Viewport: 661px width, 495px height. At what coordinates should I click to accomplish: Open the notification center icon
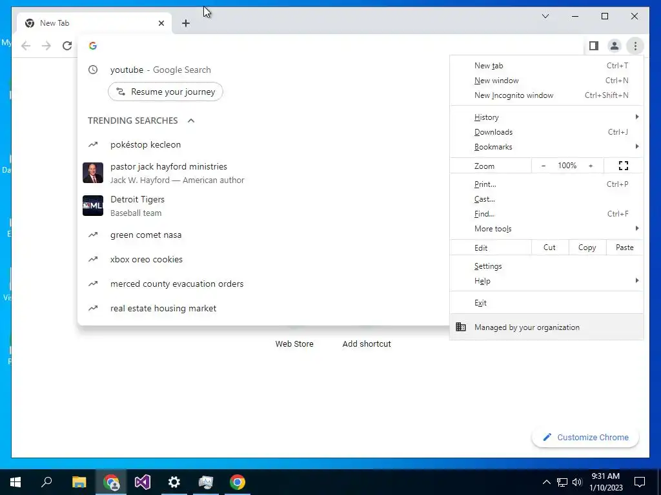[x=640, y=482]
